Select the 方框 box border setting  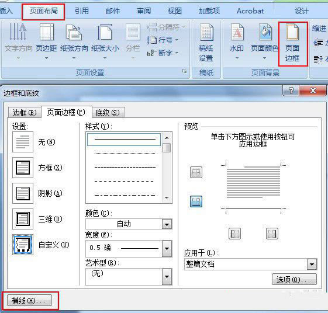(23, 168)
